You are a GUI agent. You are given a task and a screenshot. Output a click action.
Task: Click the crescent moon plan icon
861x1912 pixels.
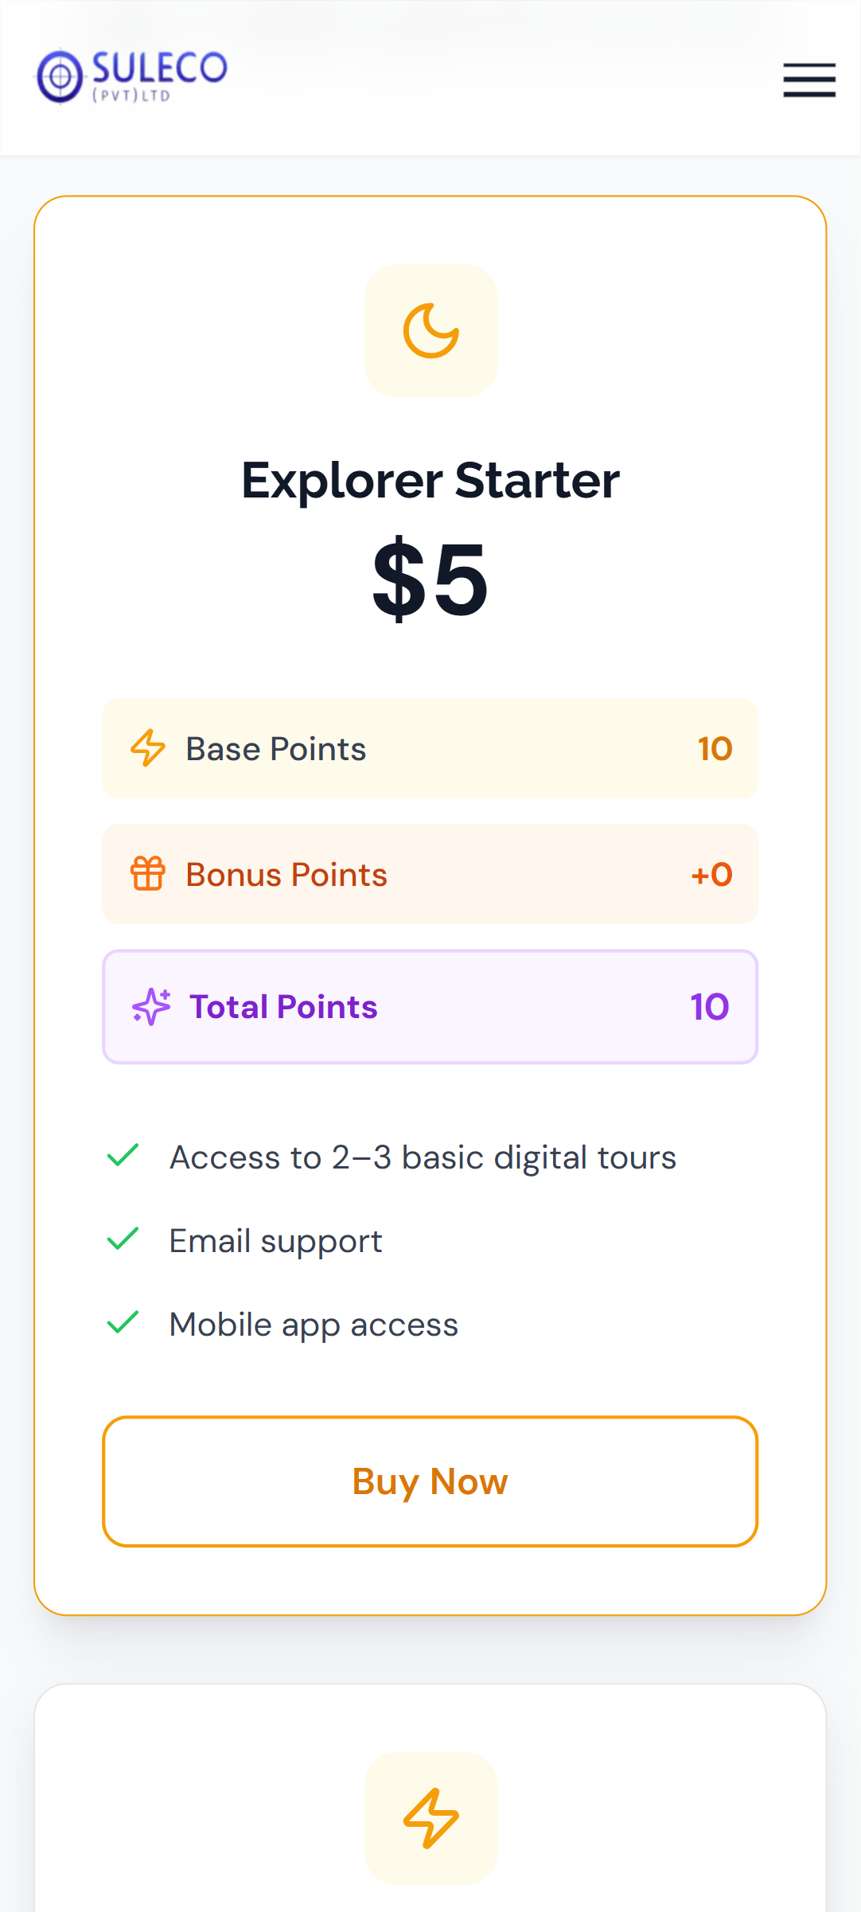pyautogui.click(x=430, y=330)
